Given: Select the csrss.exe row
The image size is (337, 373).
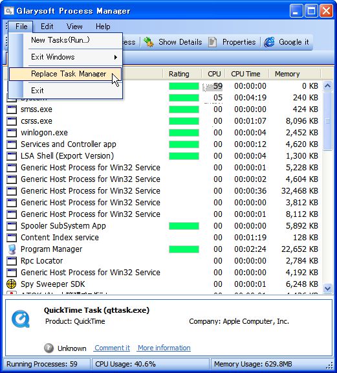Looking at the screenshot, I should (163, 121).
